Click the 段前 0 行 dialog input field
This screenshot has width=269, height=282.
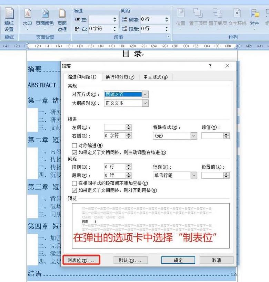pyautogui.click(x=115, y=167)
